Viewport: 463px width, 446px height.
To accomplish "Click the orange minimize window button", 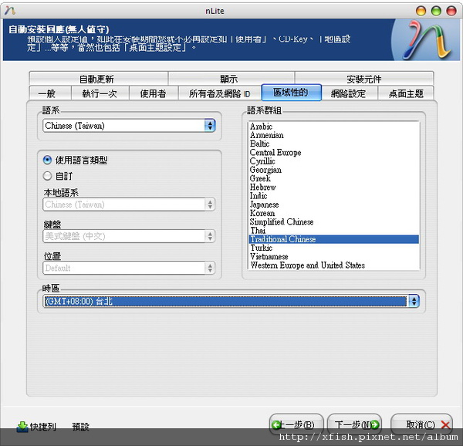I will [421, 11].
